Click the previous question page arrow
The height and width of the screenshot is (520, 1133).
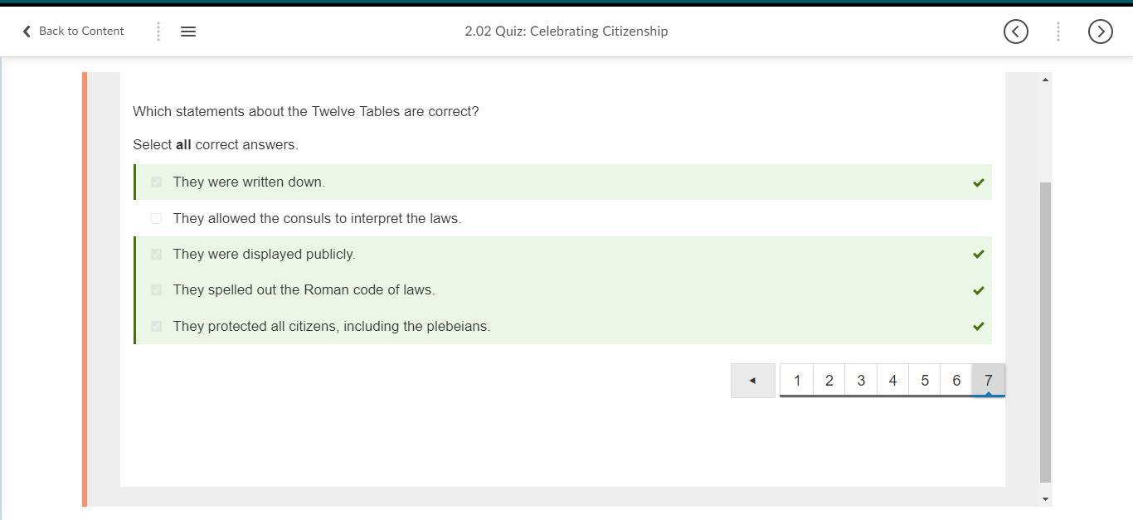752,381
